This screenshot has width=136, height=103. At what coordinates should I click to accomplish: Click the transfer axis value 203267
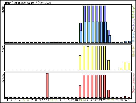(x=3, y=78)
